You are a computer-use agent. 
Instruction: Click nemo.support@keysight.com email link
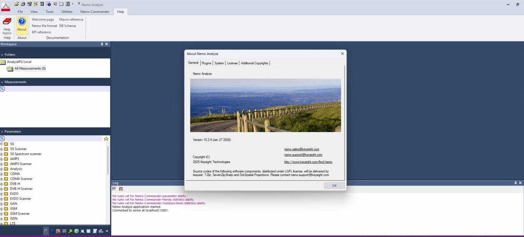pyautogui.click(x=303, y=155)
